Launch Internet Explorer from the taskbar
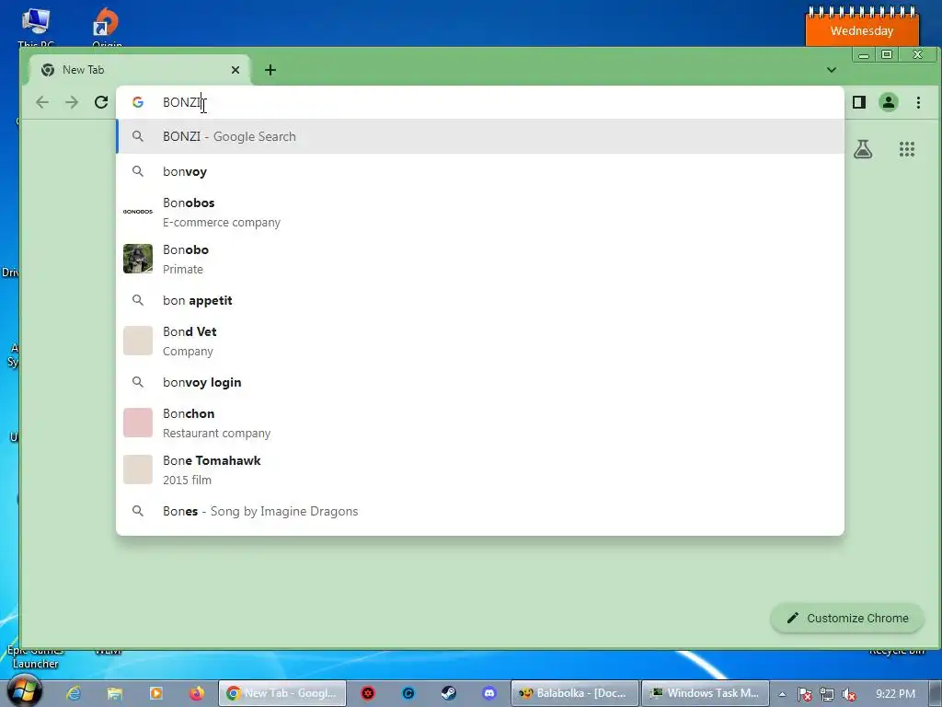This screenshot has height=707, width=942. tap(74, 693)
